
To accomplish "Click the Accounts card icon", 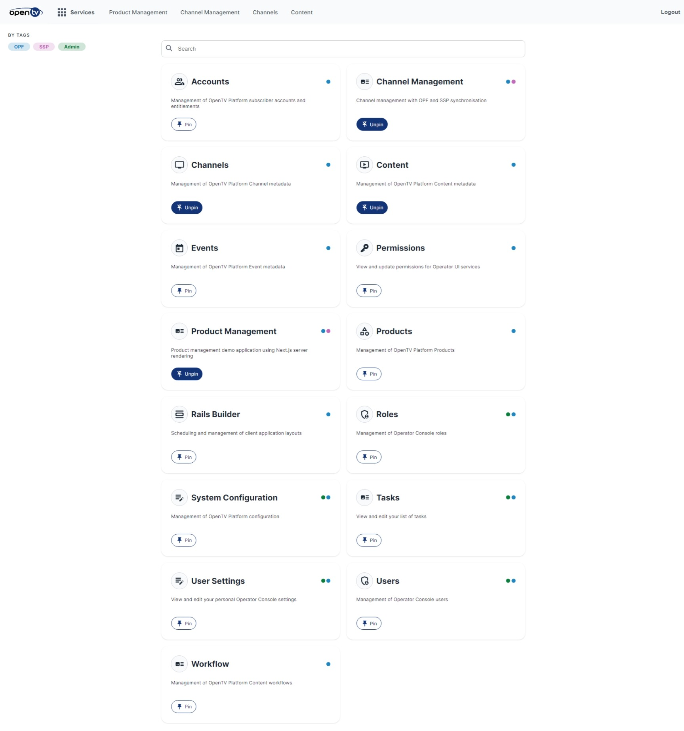I will pyautogui.click(x=179, y=82).
